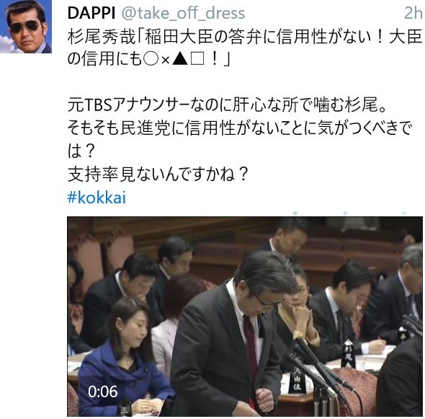
Task: Click the 0:06 video duration badge
Action: tap(103, 392)
